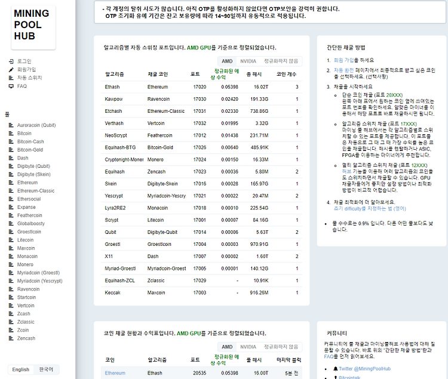Click chart icon beside Ethersocial
448x379 pixels.
pos(11,199)
